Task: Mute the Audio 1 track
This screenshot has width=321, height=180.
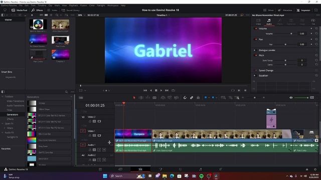Action: (x=104, y=149)
